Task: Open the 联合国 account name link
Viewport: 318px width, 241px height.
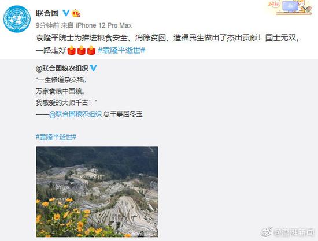Action: (x=47, y=13)
